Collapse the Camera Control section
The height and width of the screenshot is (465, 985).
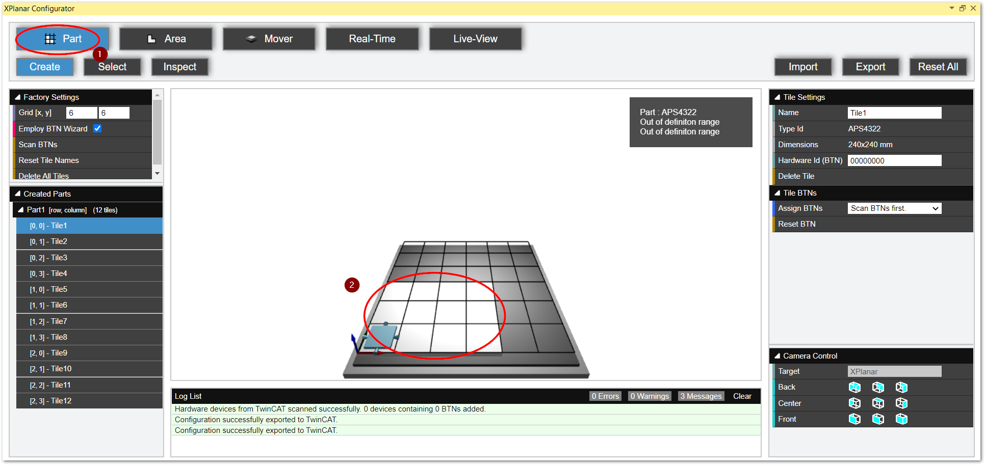pyautogui.click(x=777, y=355)
